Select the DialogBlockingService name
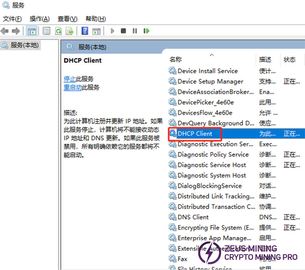Screen dimensions: 305x270 point(209,186)
